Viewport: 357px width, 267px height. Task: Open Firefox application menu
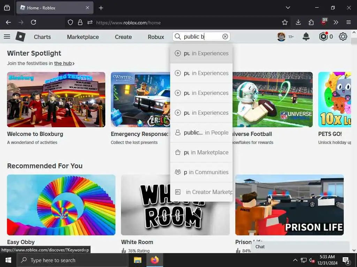point(349,22)
